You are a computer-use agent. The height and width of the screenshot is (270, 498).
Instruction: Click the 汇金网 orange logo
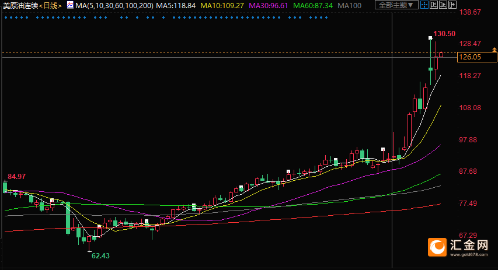[x=437, y=247]
